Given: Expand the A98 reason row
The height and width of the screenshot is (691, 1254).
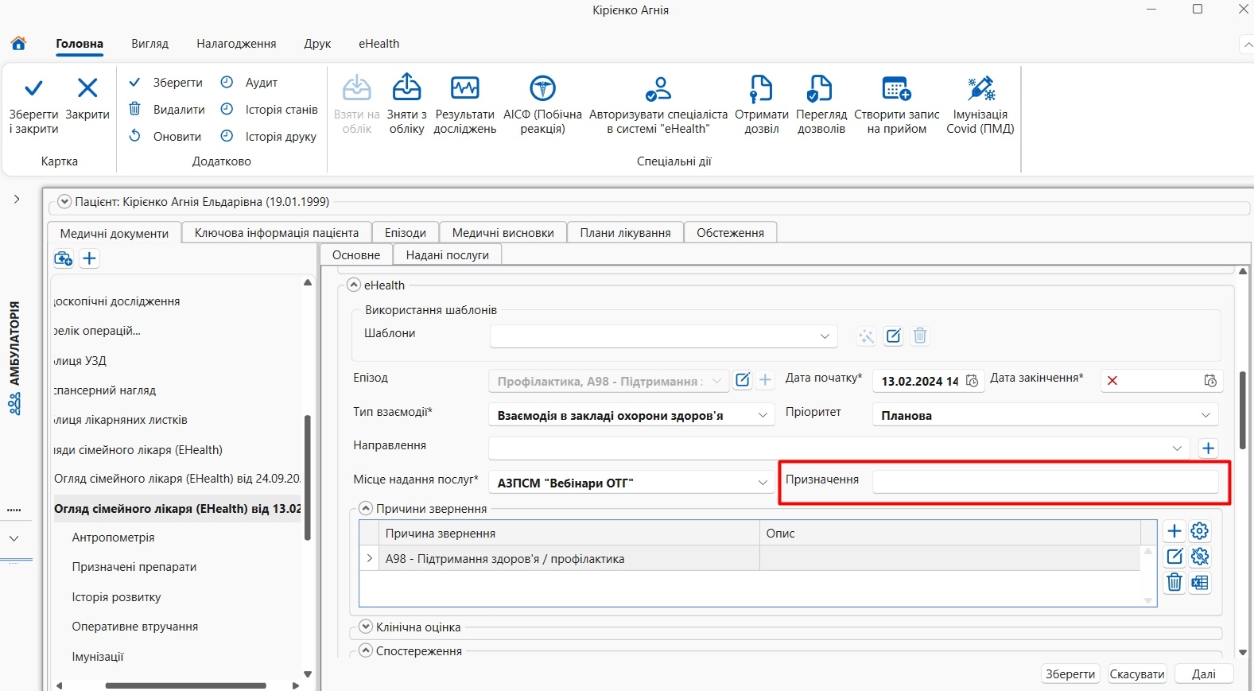Looking at the screenshot, I should tap(370, 558).
